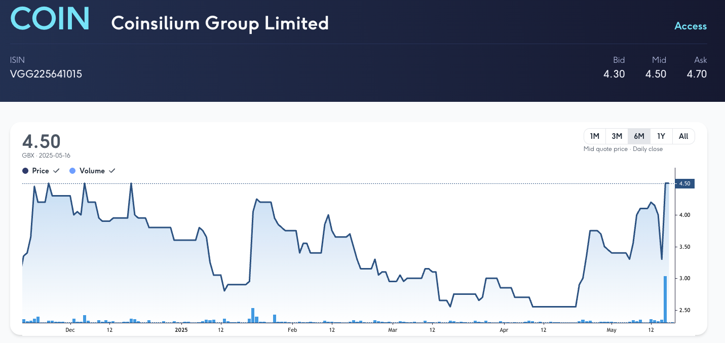This screenshot has width=725, height=343.
Task: Select the 1Y chart range
Action: 661,136
